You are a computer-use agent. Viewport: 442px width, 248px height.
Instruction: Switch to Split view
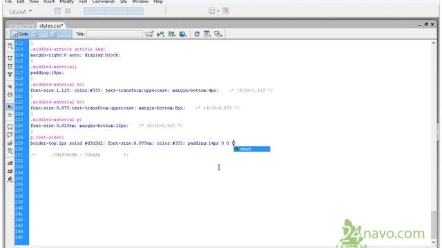click(x=39, y=34)
